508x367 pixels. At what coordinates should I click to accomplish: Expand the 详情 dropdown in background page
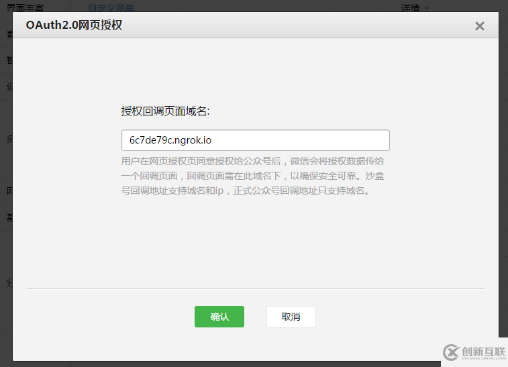[415, 8]
